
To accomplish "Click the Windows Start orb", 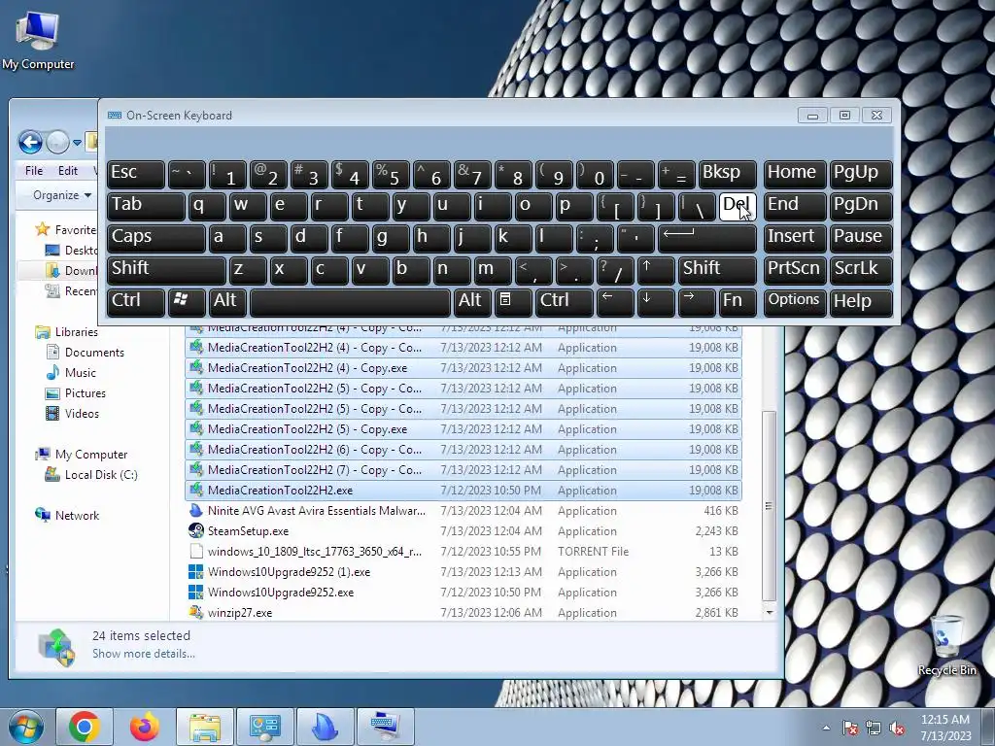I will tap(25, 727).
